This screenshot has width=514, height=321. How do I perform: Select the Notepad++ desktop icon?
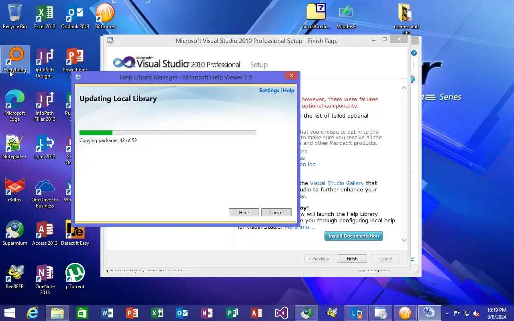pyautogui.click(x=15, y=146)
